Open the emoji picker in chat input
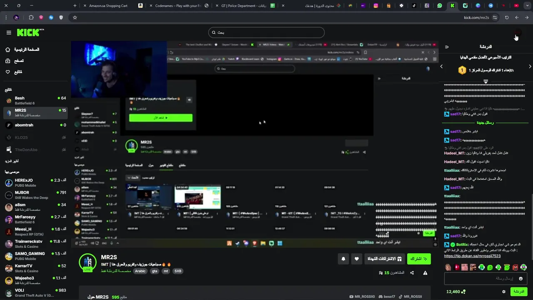The width and height of the screenshot is (533, 300). (521, 278)
